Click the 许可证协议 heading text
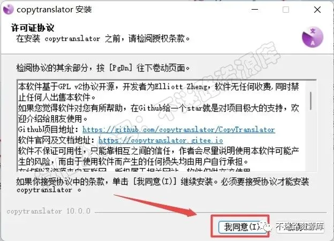 (33, 28)
